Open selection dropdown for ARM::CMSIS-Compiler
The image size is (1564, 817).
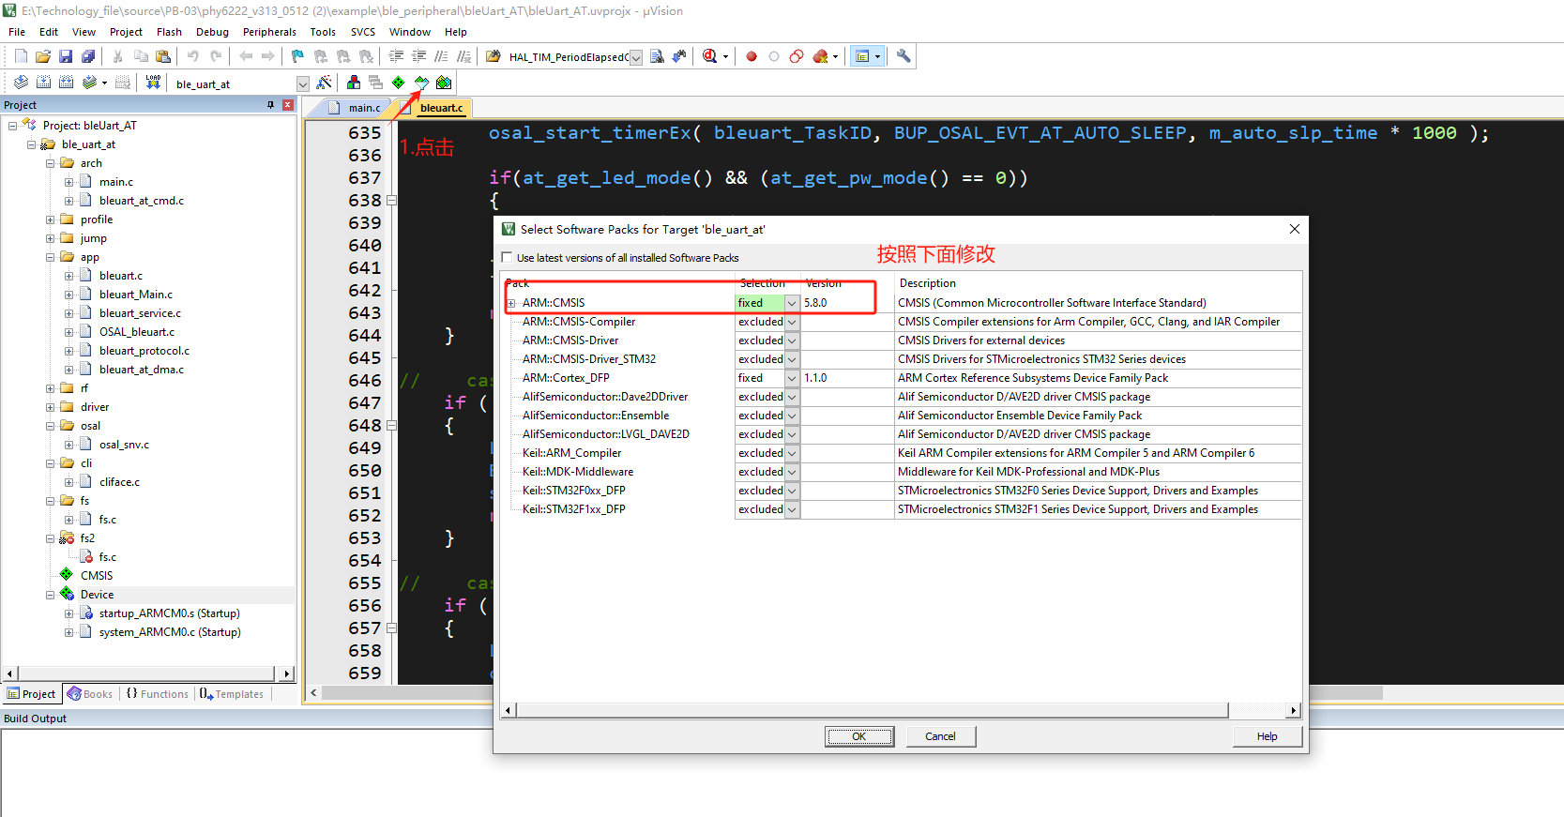(x=792, y=322)
